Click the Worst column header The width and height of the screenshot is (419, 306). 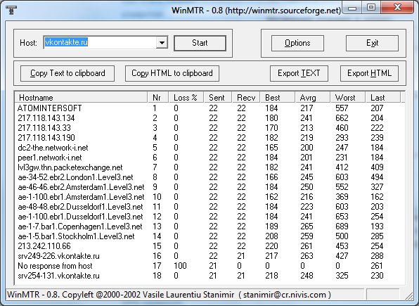tap(348, 98)
